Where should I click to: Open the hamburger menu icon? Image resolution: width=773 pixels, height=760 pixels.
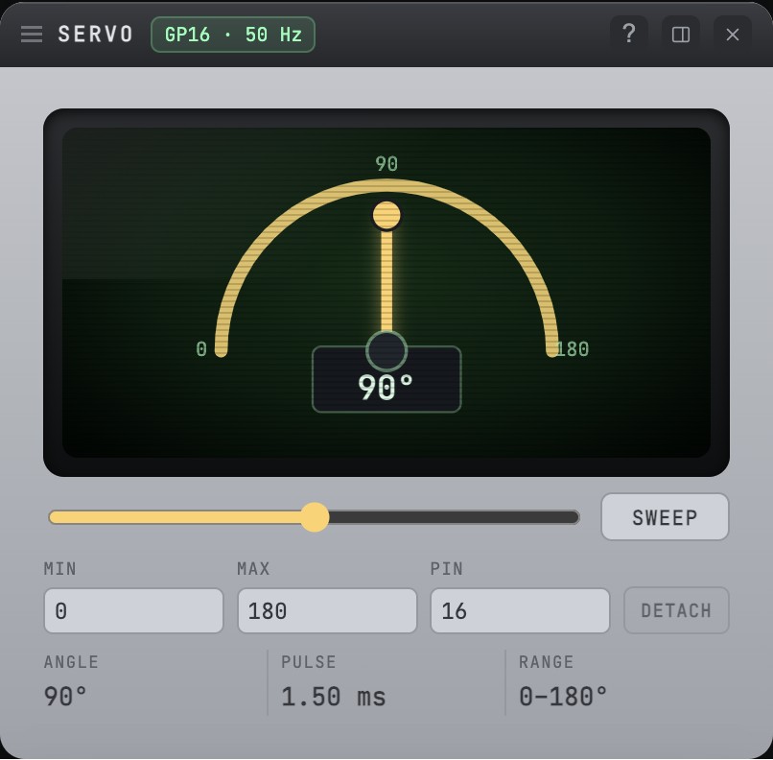click(32, 34)
